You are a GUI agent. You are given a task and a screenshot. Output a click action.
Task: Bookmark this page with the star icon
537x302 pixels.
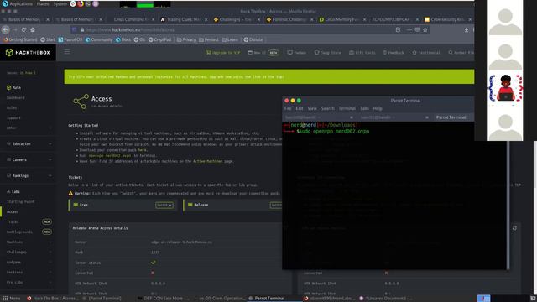(x=425, y=30)
